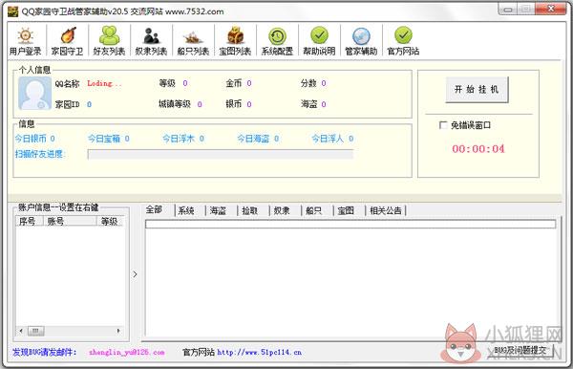Click the 扫描好友进度 progress bar
573x369 pixels.
221,154
